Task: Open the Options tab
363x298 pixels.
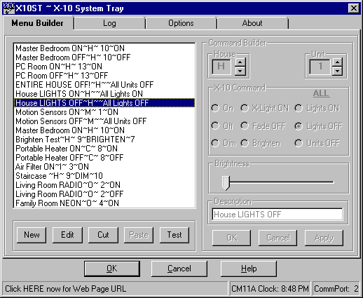Action: coord(181,23)
